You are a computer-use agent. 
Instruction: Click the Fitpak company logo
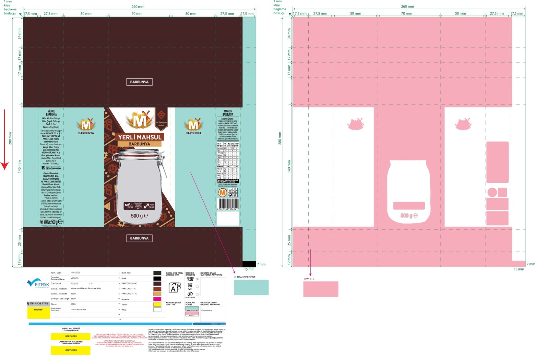click(x=38, y=283)
